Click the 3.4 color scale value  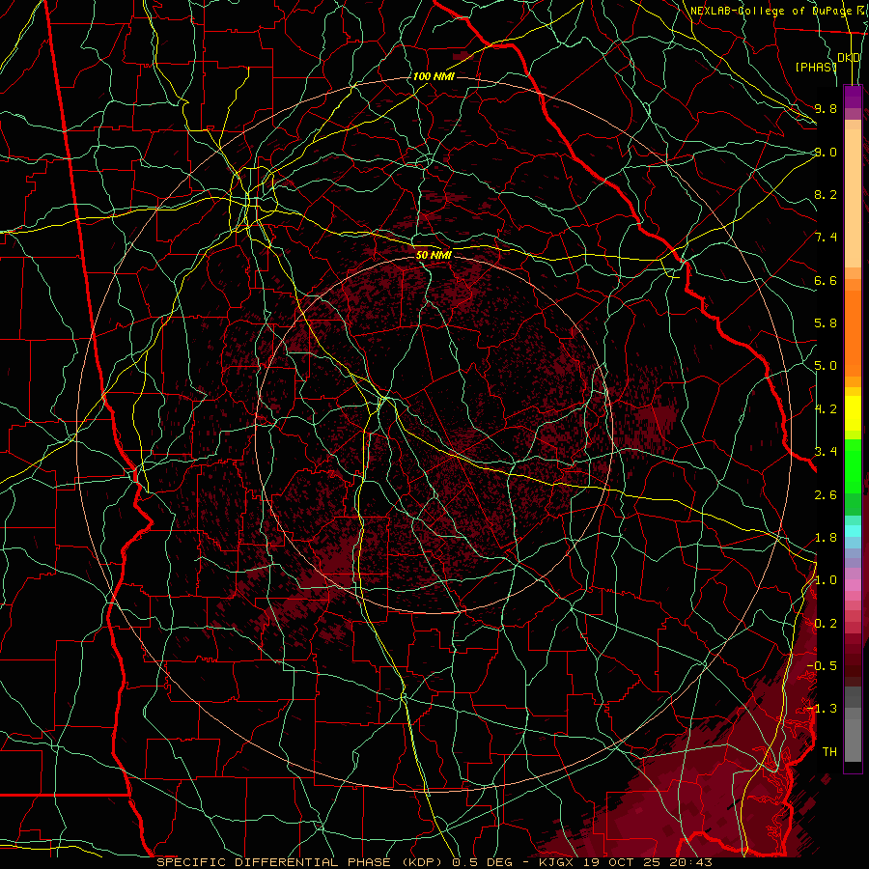pyautogui.click(x=826, y=452)
